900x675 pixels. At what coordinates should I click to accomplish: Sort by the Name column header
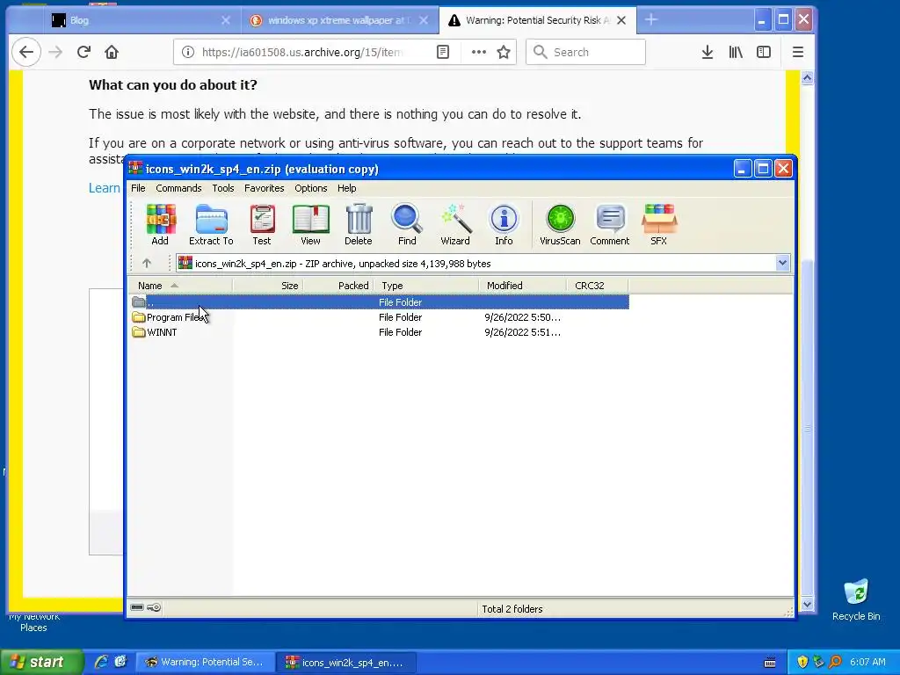click(x=180, y=286)
